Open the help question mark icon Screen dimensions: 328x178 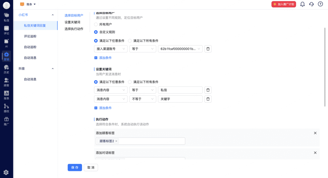point(320,4)
